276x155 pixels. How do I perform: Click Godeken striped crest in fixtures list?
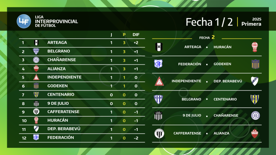pos(255,64)
